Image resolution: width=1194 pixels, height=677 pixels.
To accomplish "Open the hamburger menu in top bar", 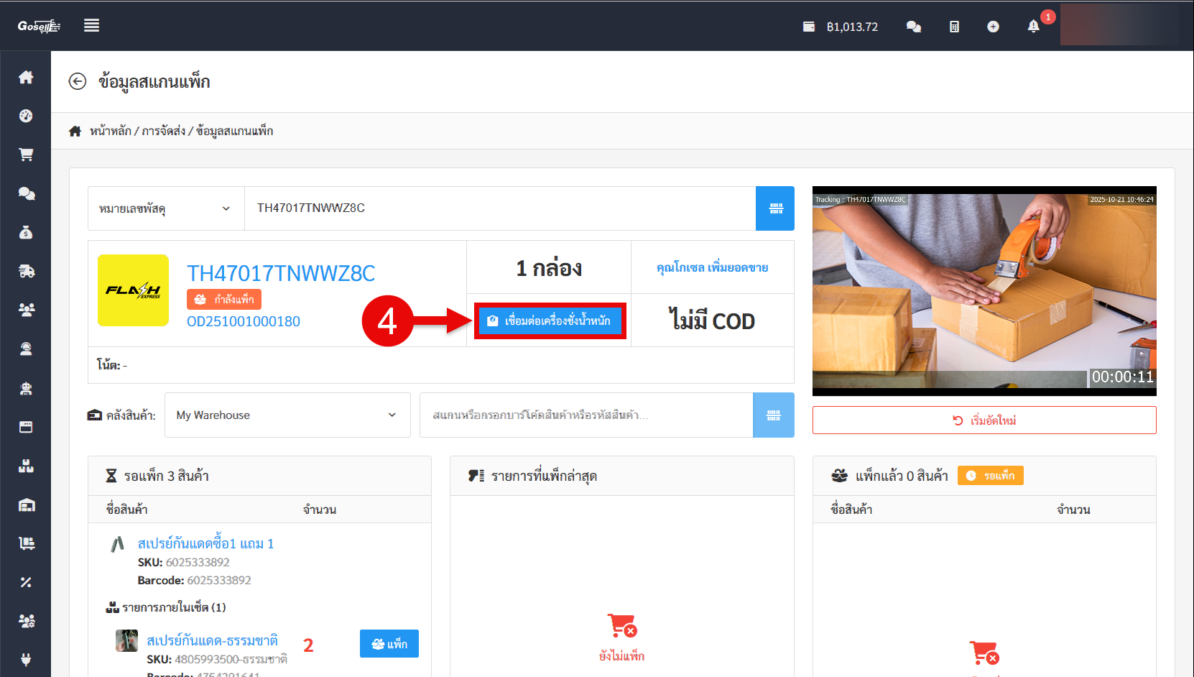I will [x=91, y=26].
